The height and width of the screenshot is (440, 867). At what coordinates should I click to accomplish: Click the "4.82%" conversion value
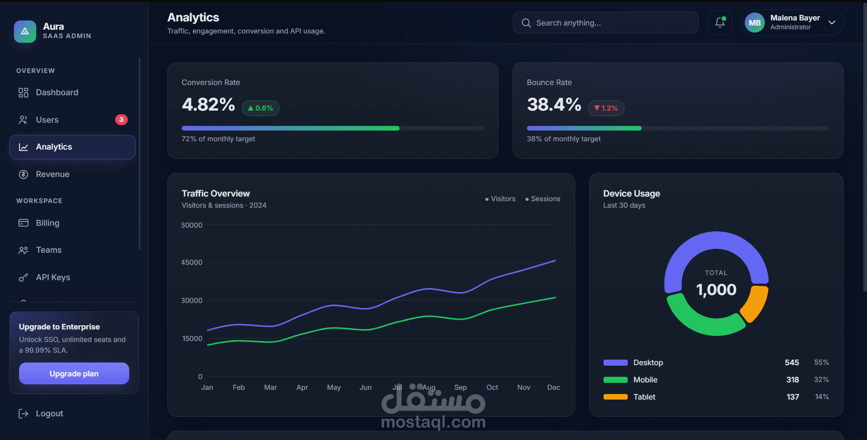pyautogui.click(x=208, y=105)
